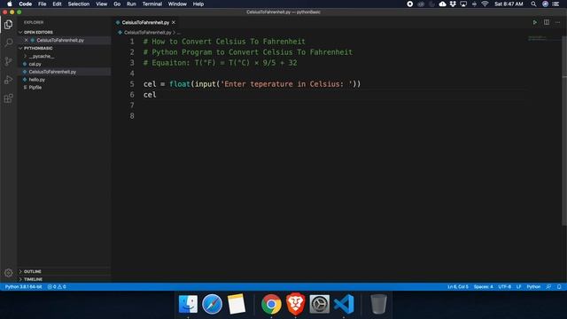Open the Terminal menu
The width and height of the screenshot is (567, 319).
[x=151, y=4]
